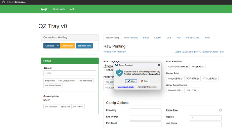232x129 pixels.
Task: Open the API menu item
Action: [72, 9]
